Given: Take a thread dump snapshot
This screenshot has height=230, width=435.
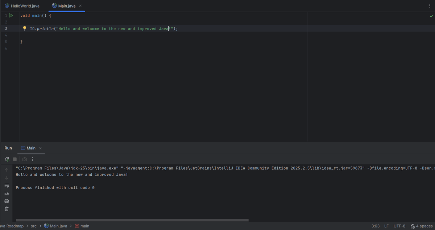Looking at the screenshot, I should pos(24,159).
